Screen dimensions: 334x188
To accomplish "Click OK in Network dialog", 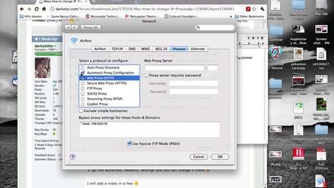I will pyautogui.click(x=220, y=157).
